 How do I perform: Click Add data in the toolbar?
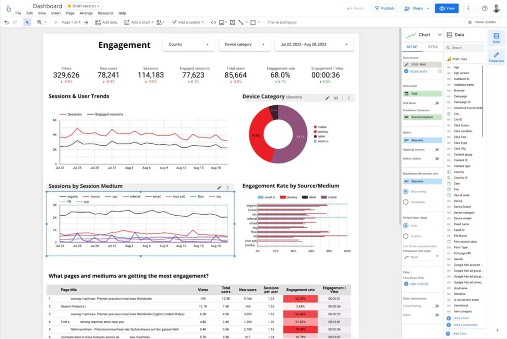tap(106, 22)
